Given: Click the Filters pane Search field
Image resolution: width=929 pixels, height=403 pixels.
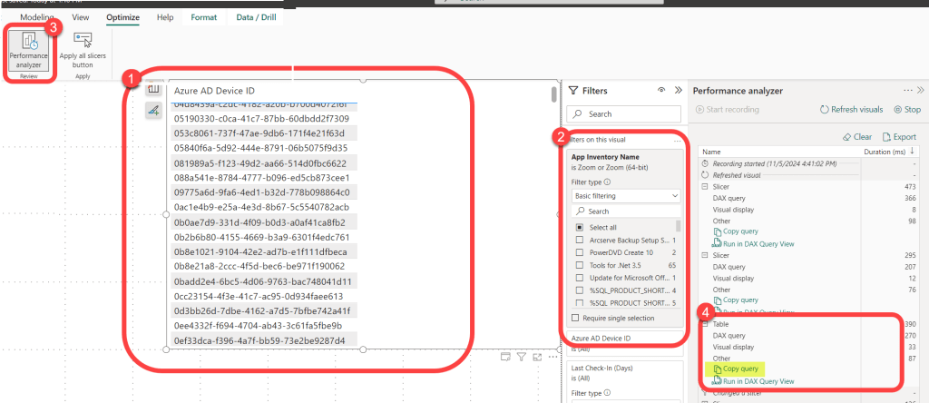Looking at the screenshot, I should point(624,113).
